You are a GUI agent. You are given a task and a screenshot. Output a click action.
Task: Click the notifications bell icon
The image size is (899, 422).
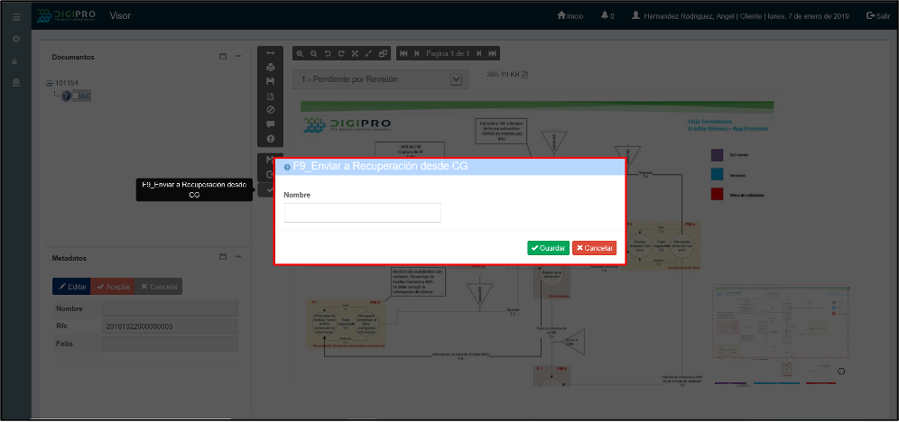(x=605, y=16)
